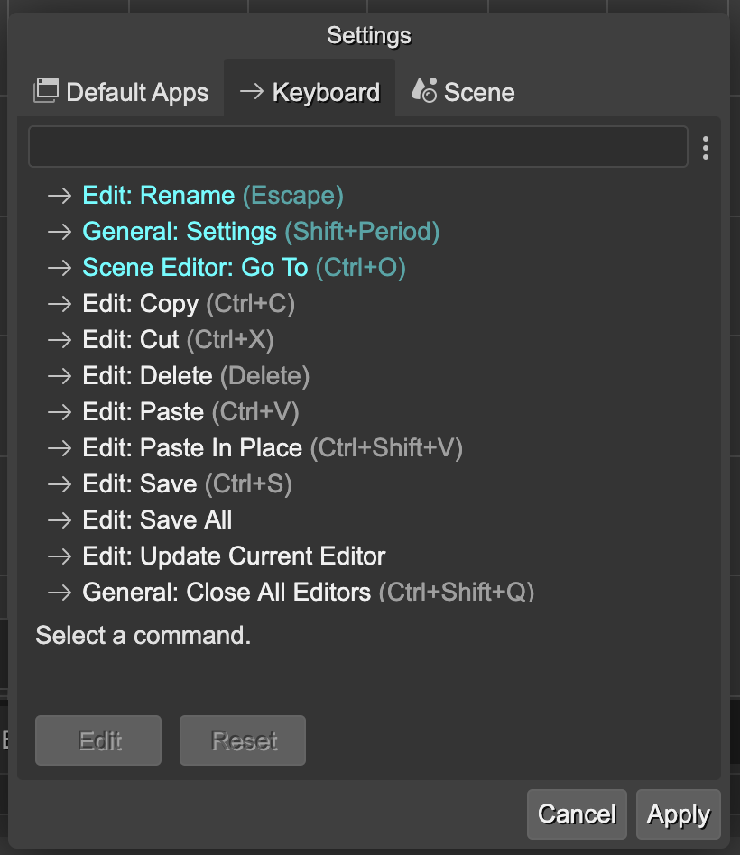Apply the keyboard shortcut changes
740x855 pixels.
point(678,814)
